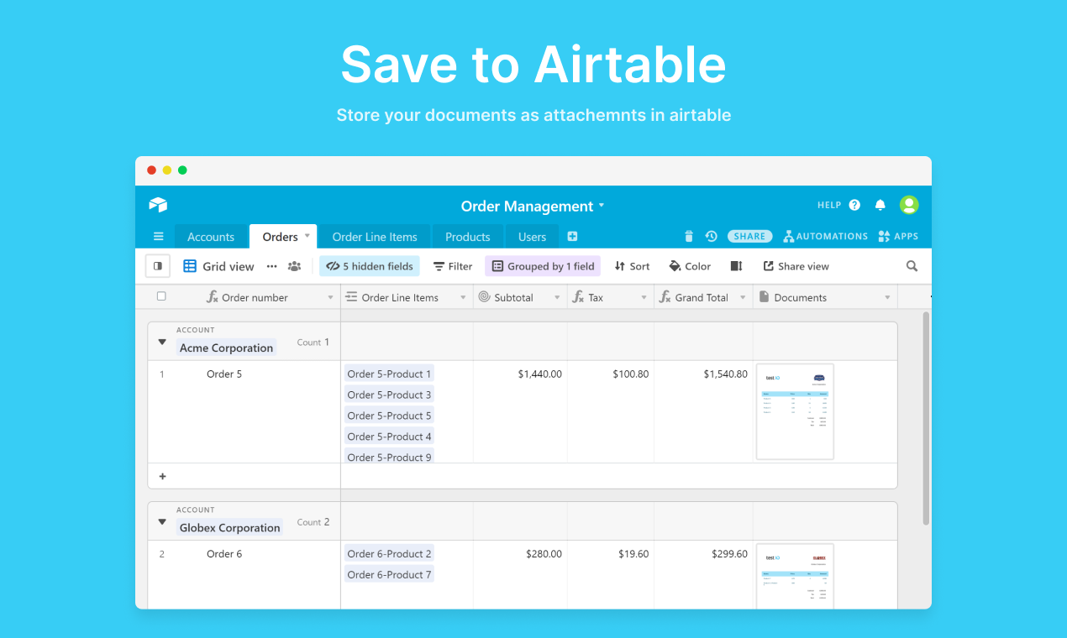
Task: Toggle the views sidebar panel
Action: tap(158, 266)
